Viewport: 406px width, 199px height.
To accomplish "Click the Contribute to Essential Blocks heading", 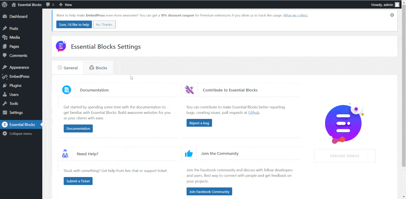I will (x=230, y=90).
